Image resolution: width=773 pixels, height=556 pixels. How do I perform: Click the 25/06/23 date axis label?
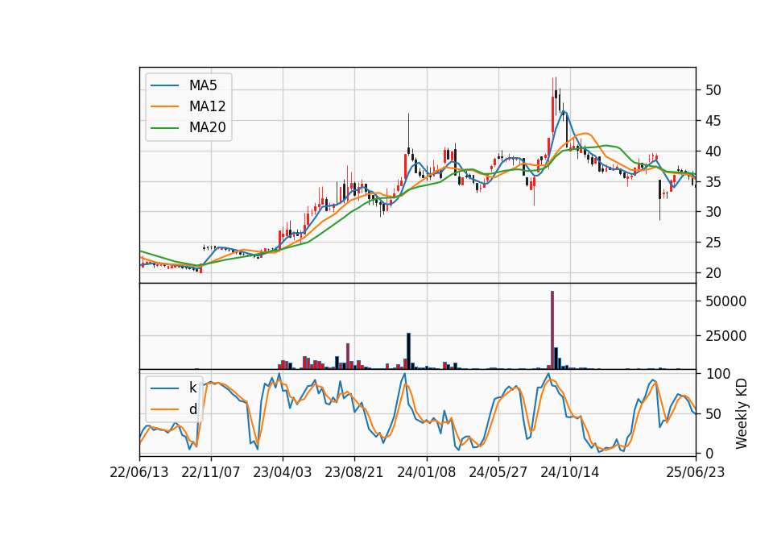696,473
